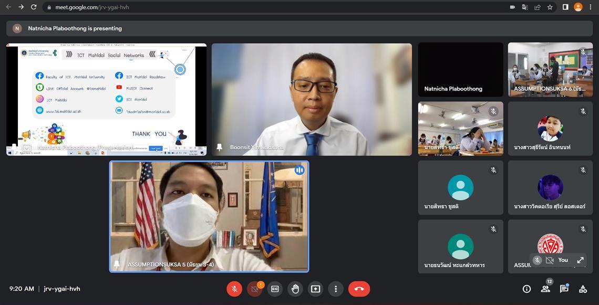Open the Chrome profile avatar
This screenshot has height=305, width=599.
pos(578,7)
